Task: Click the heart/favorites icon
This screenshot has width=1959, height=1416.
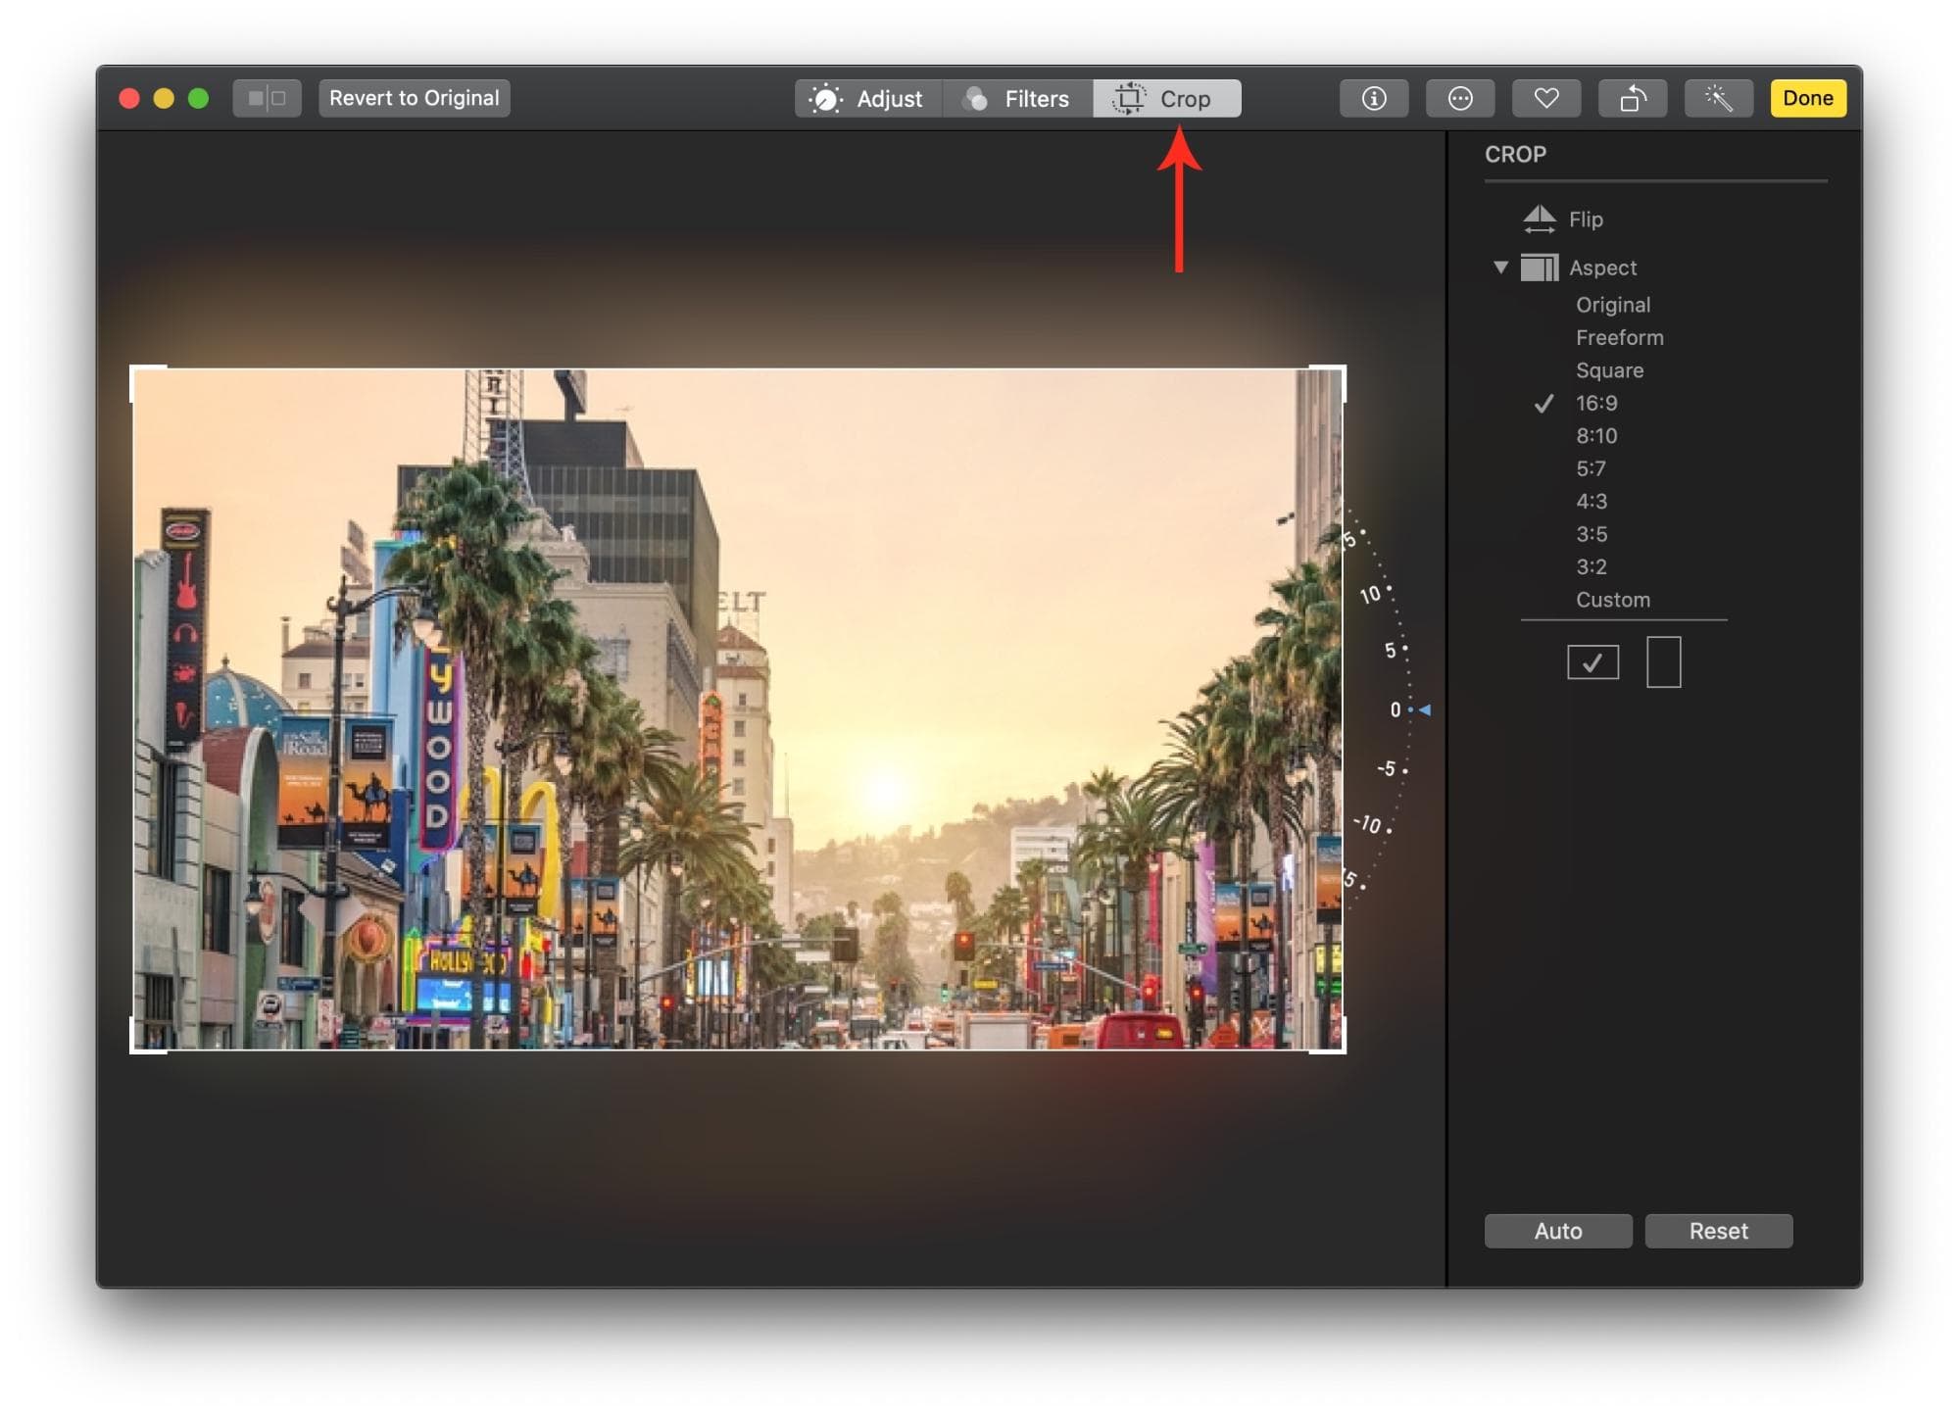Action: [1540, 97]
